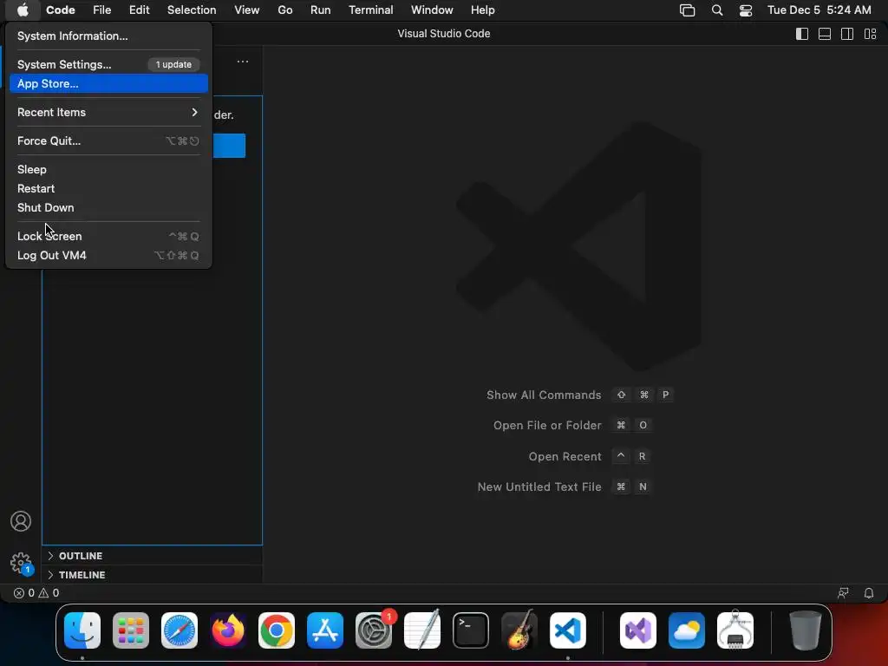Open App Store from the dock
This screenshot has width=888, height=666.
pos(325,630)
